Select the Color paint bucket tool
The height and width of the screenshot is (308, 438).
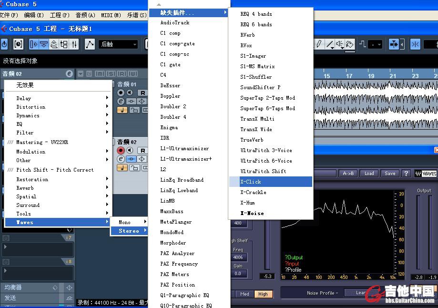350,44
